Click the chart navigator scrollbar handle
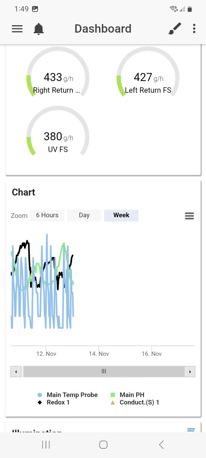Image resolution: width=206 pixels, height=458 pixels. coord(104,371)
